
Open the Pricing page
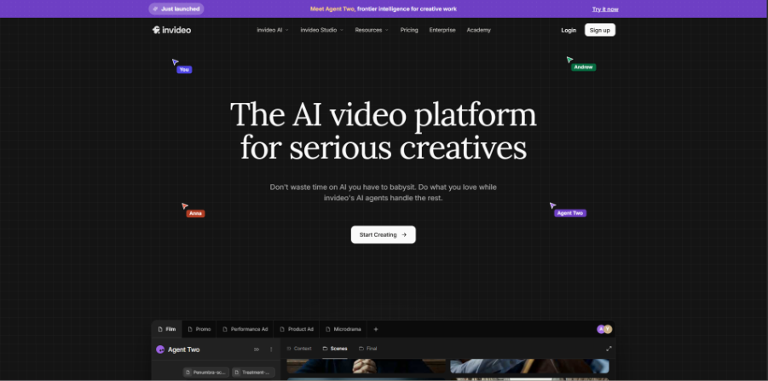pyautogui.click(x=409, y=30)
